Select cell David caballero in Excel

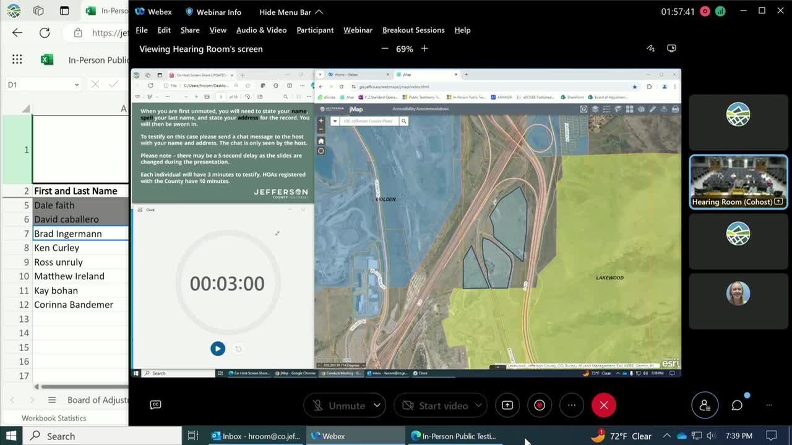pyautogui.click(x=80, y=219)
